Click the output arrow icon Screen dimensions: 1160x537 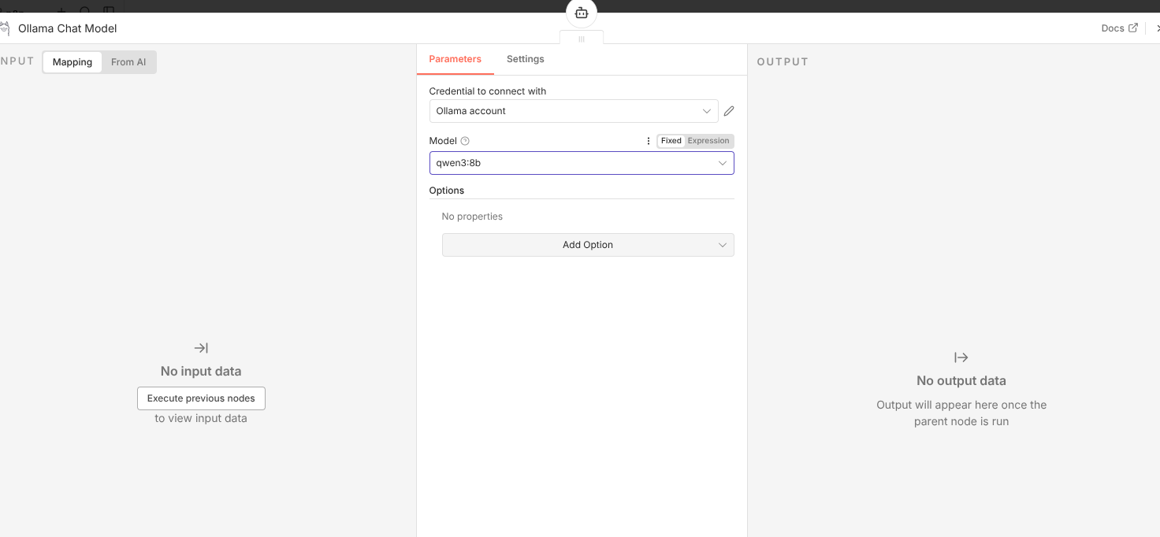pyautogui.click(x=961, y=357)
